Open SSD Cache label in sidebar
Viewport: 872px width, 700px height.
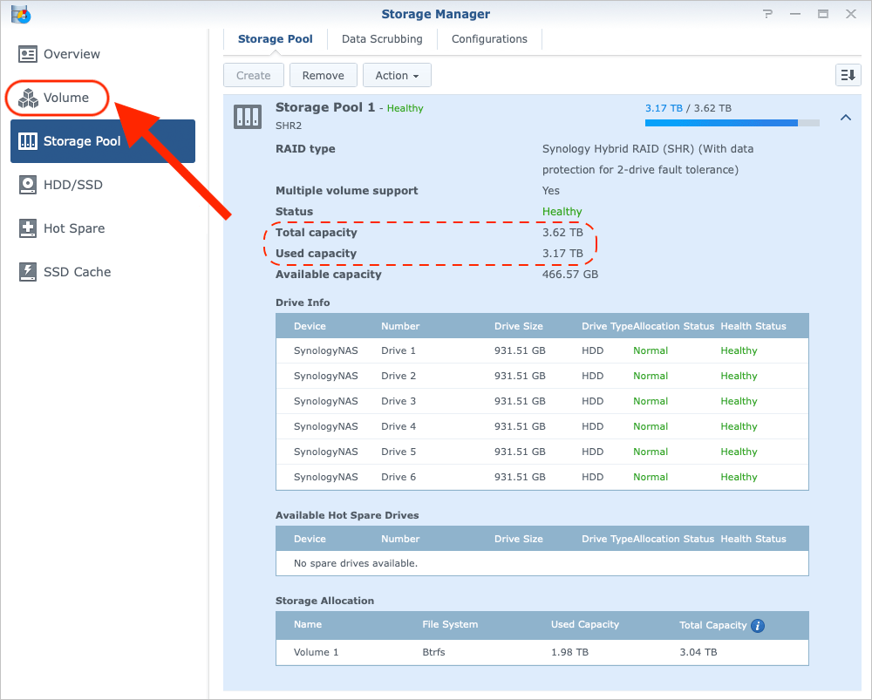click(78, 272)
